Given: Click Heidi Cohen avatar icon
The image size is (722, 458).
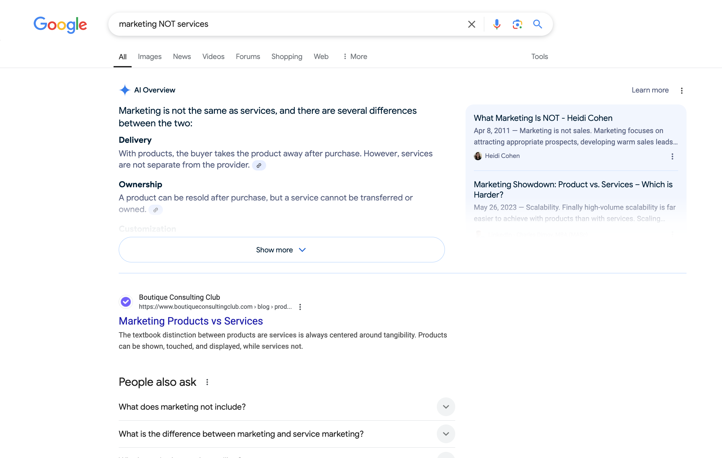Looking at the screenshot, I should pyautogui.click(x=478, y=156).
